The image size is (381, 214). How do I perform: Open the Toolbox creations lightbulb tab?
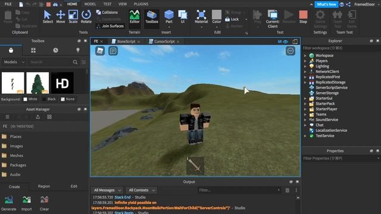click(78, 50)
